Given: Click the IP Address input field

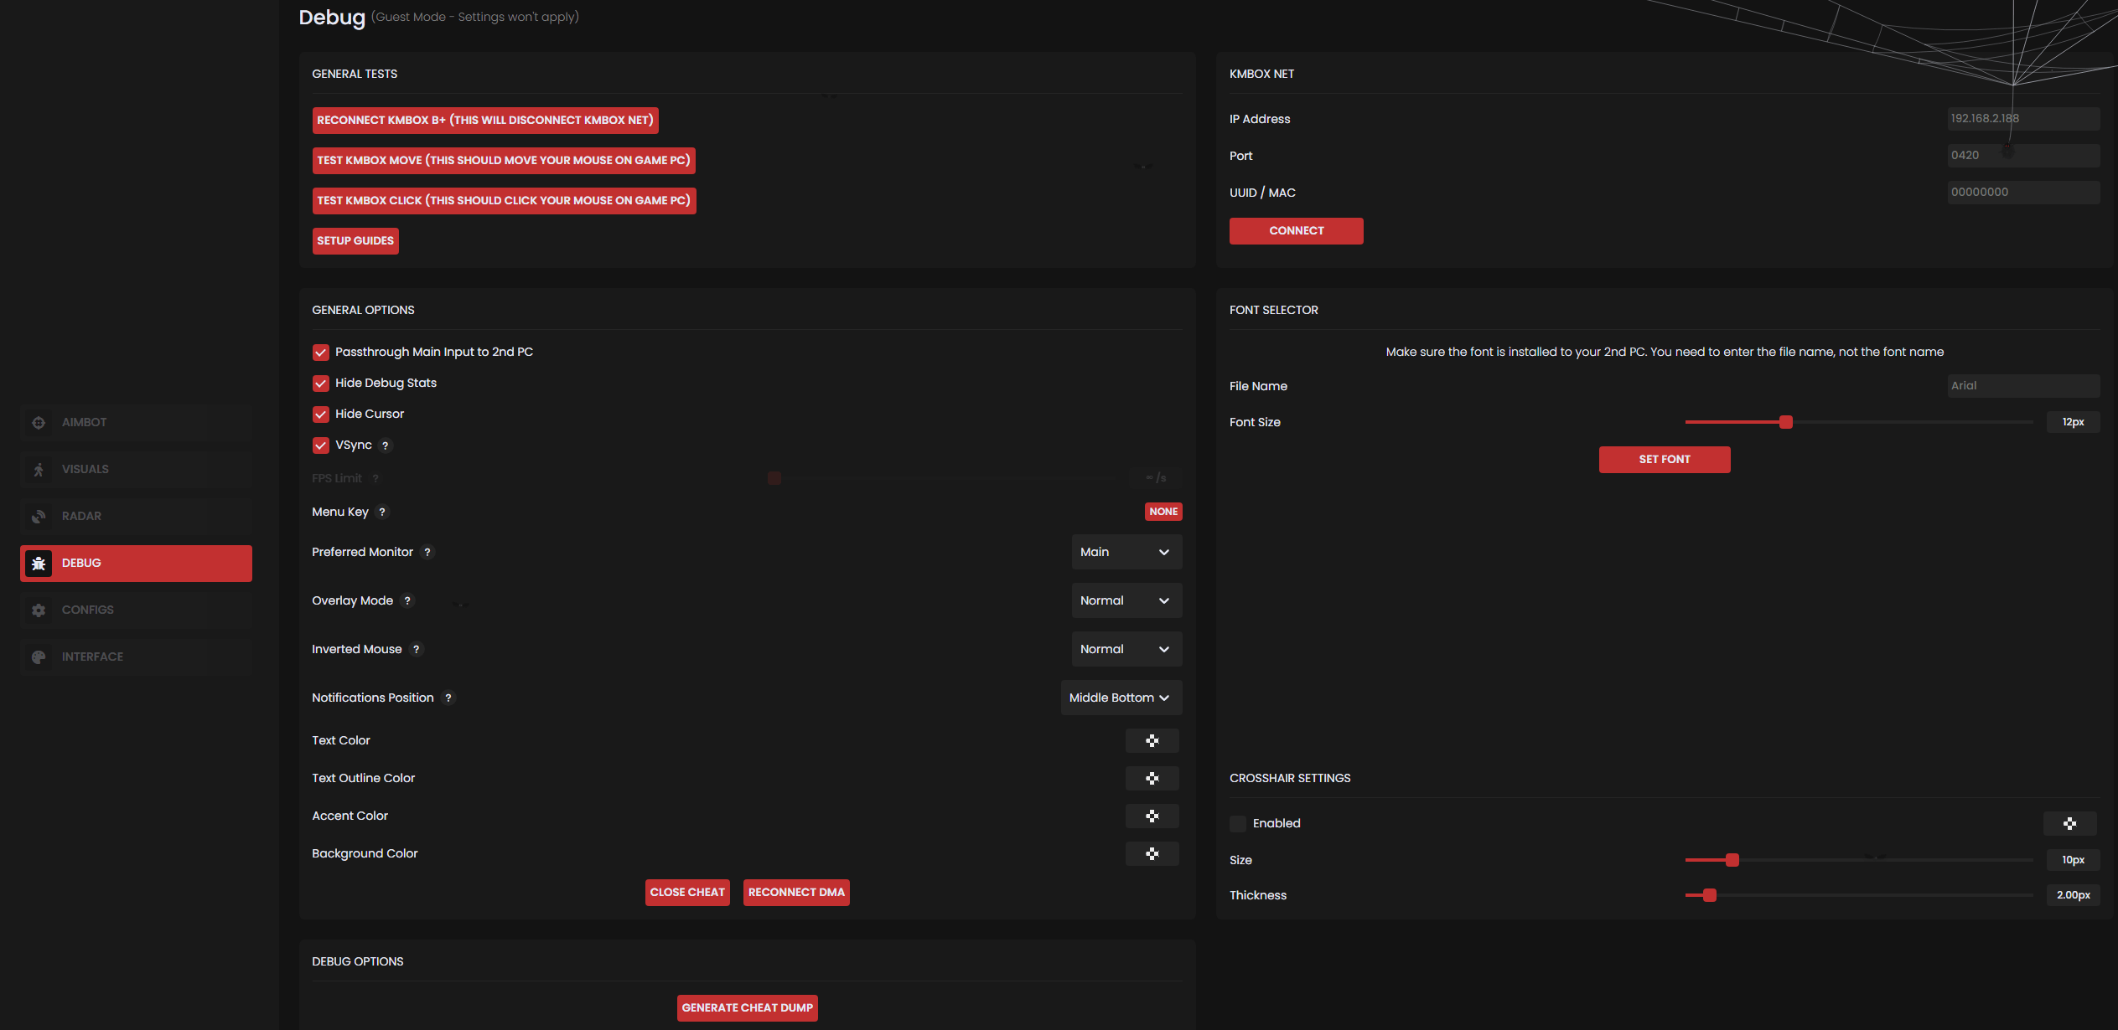Looking at the screenshot, I should 2022,119.
